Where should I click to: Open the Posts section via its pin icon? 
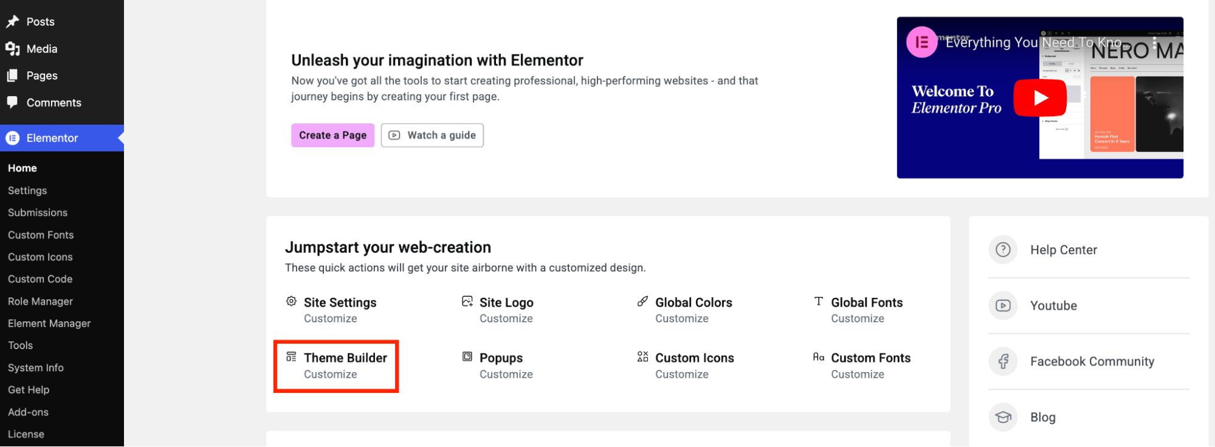point(13,21)
